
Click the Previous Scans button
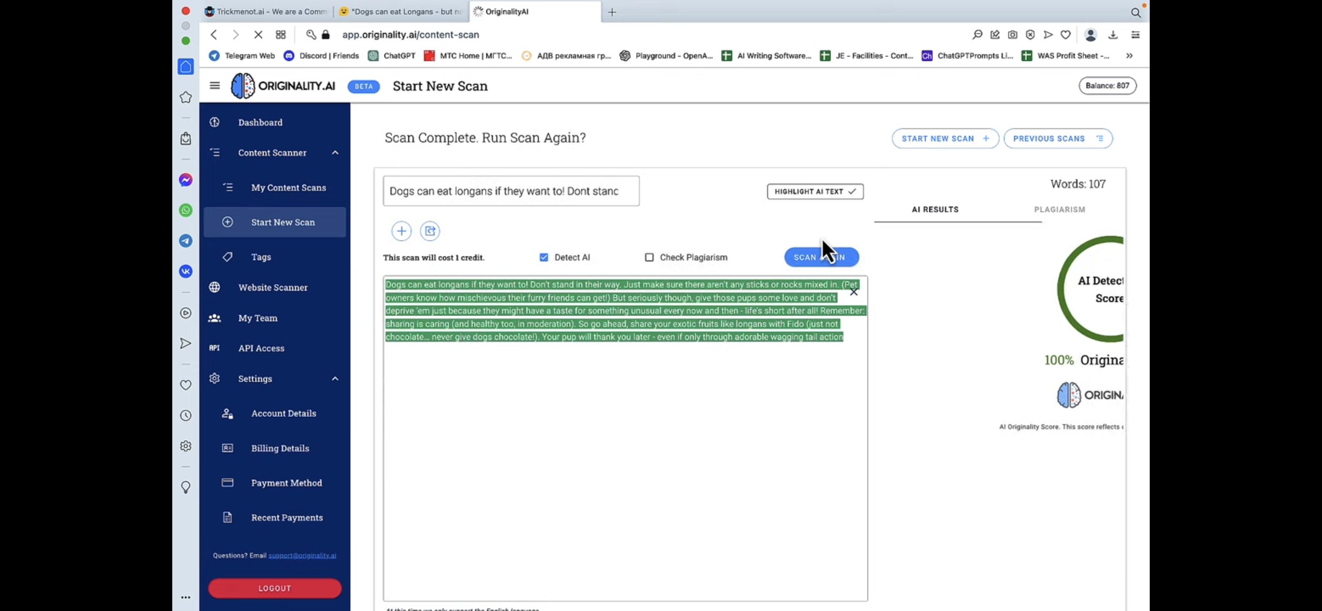pos(1058,138)
